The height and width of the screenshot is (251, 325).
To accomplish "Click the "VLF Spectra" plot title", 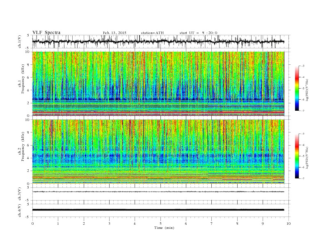I will [x=46, y=32].
